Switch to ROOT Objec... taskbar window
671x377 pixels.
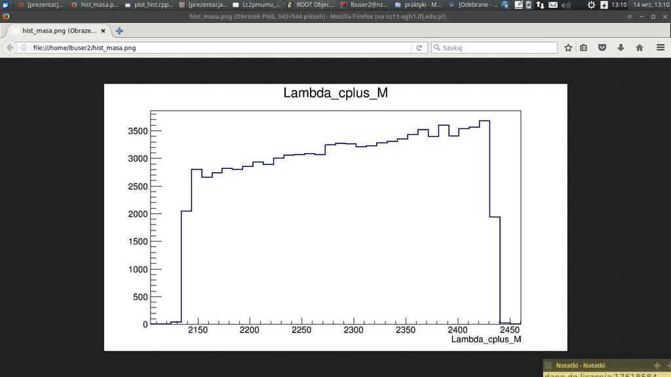pyautogui.click(x=311, y=5)
